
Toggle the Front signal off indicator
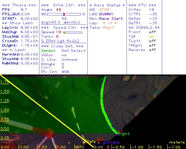(x=152, y=32)
